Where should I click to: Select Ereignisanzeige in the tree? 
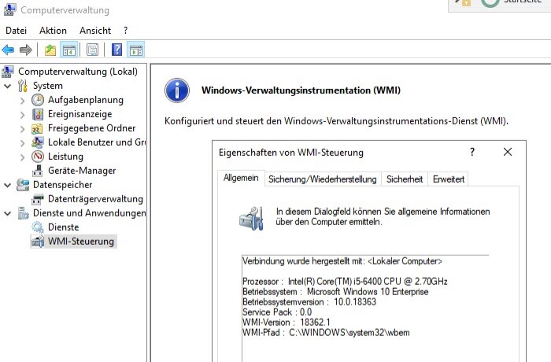click(x=80, y=114)
